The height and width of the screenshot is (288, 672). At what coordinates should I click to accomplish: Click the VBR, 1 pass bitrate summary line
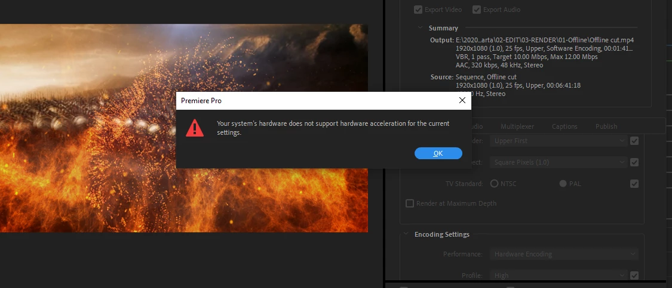coord(527,57)
